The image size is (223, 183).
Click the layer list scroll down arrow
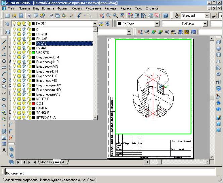(x=95, y=118)
